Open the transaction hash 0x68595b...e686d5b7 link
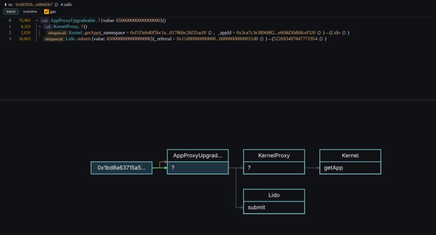 pos(34,4)
